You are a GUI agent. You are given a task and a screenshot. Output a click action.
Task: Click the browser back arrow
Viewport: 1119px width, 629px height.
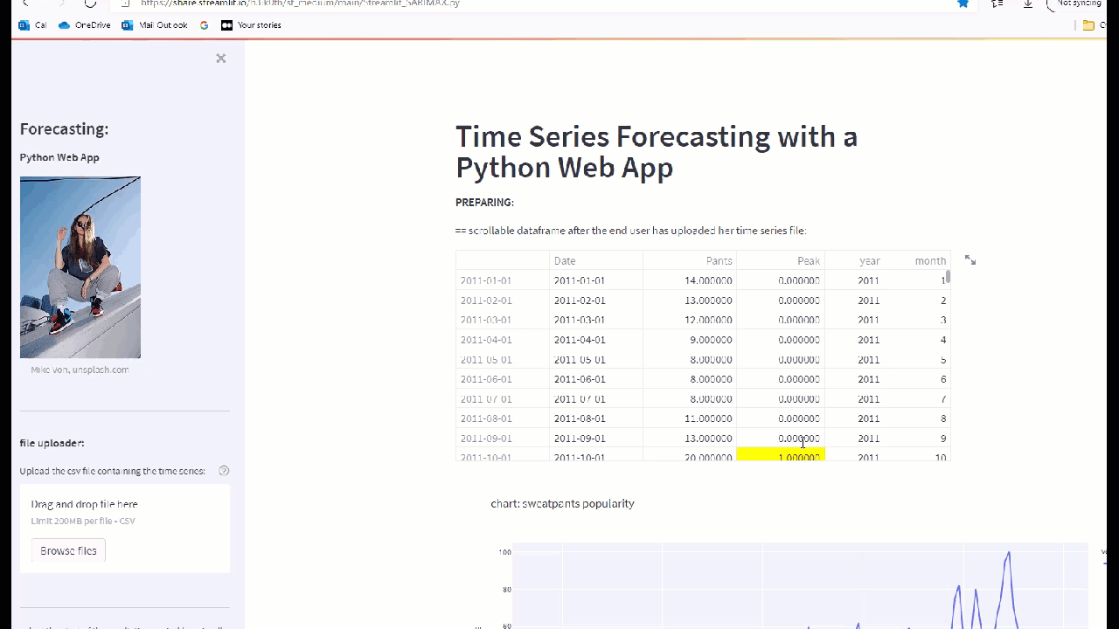pyautogui.click(x=25, y=3)
